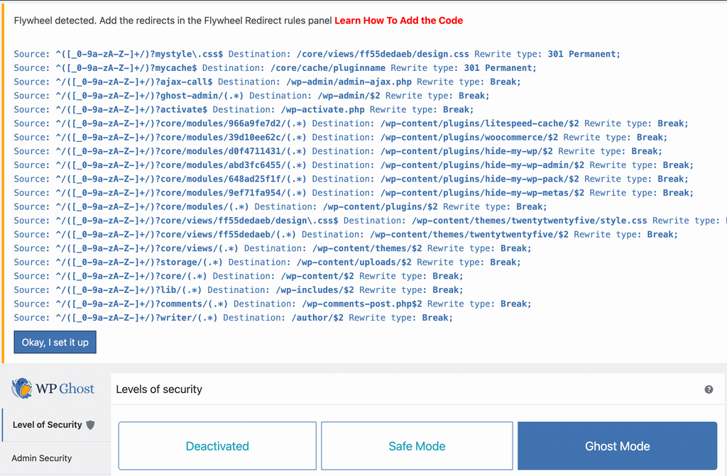Click the wp-comments-post.php rule line
727x476 pixels.
click(272, 304)
